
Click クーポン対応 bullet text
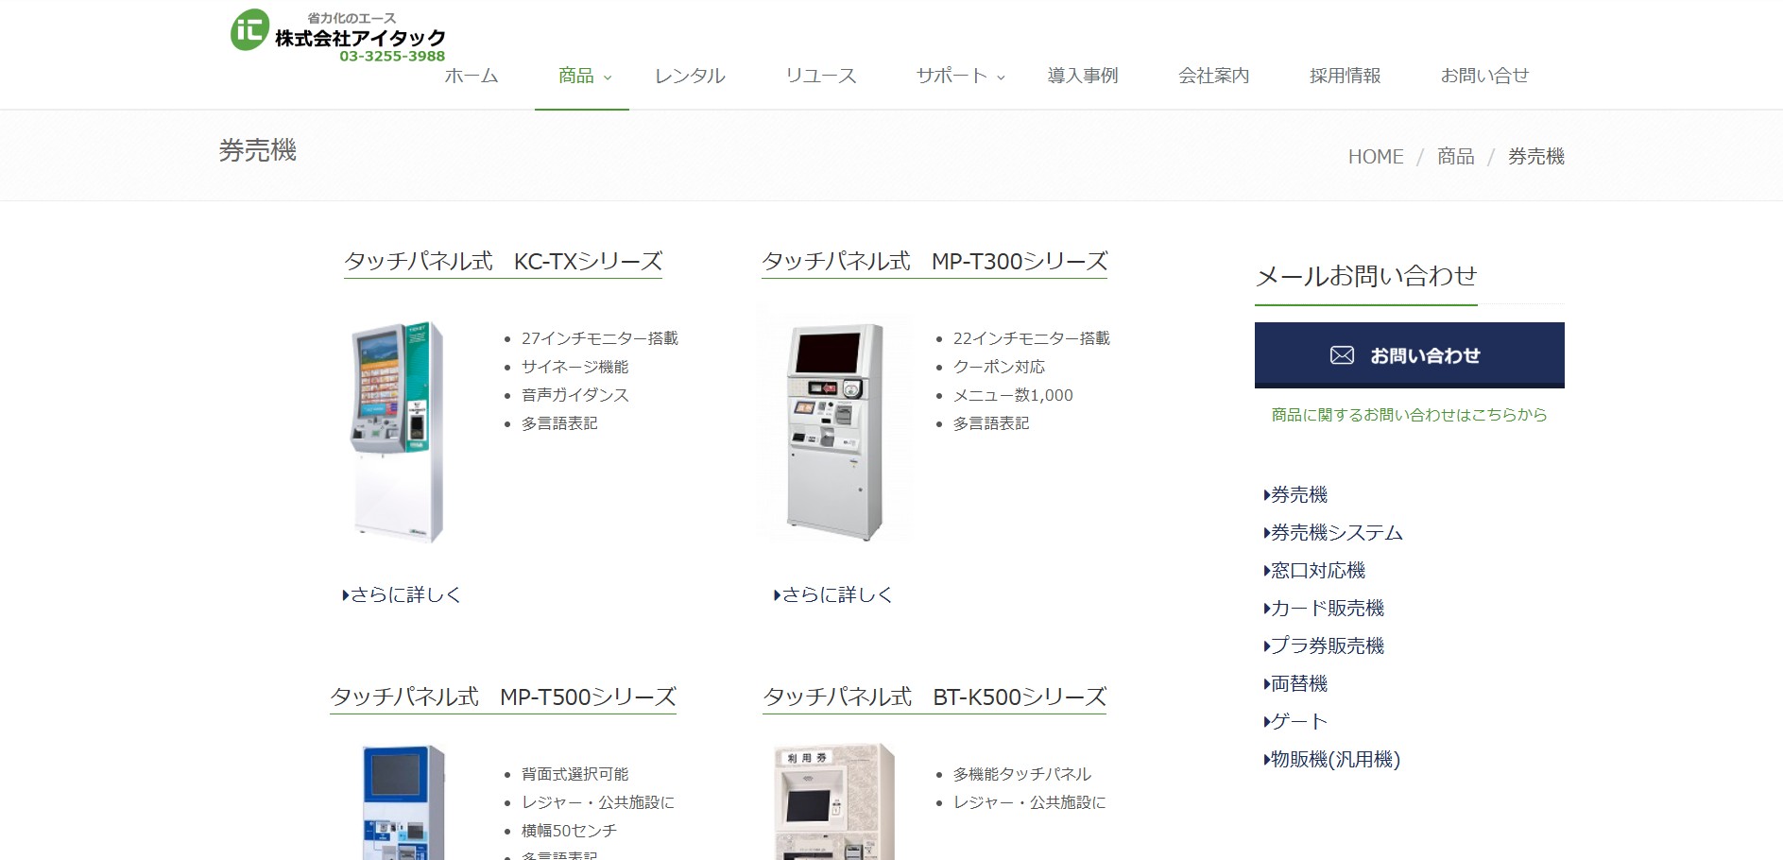point(999,367)
